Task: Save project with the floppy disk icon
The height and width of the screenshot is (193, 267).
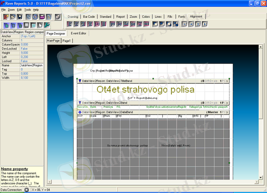Action: pyautogui.click(x=20, y=17)
